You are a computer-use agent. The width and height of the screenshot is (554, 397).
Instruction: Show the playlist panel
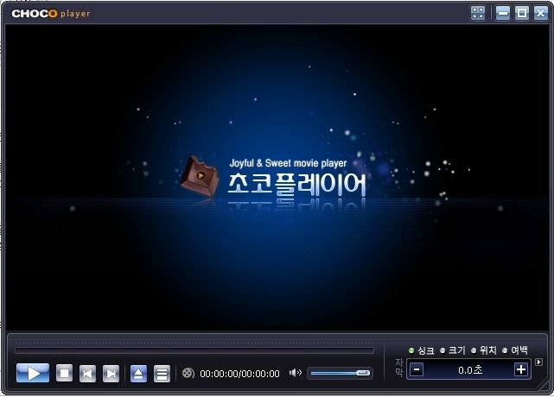click(x=162, y=374)
